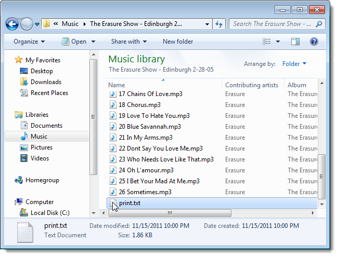The image size is (338, 257).
Task: Select 23 Who Needs Love Like That.mp3
Action: tap(166, 159)
